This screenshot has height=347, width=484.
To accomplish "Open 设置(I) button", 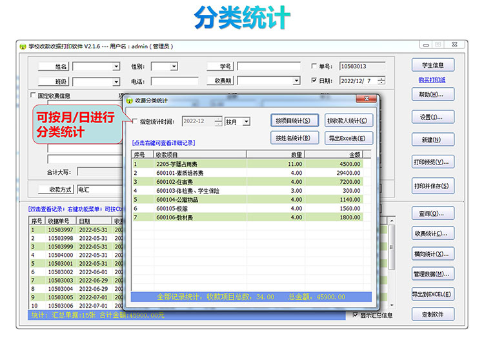I will tap(433, 117).
